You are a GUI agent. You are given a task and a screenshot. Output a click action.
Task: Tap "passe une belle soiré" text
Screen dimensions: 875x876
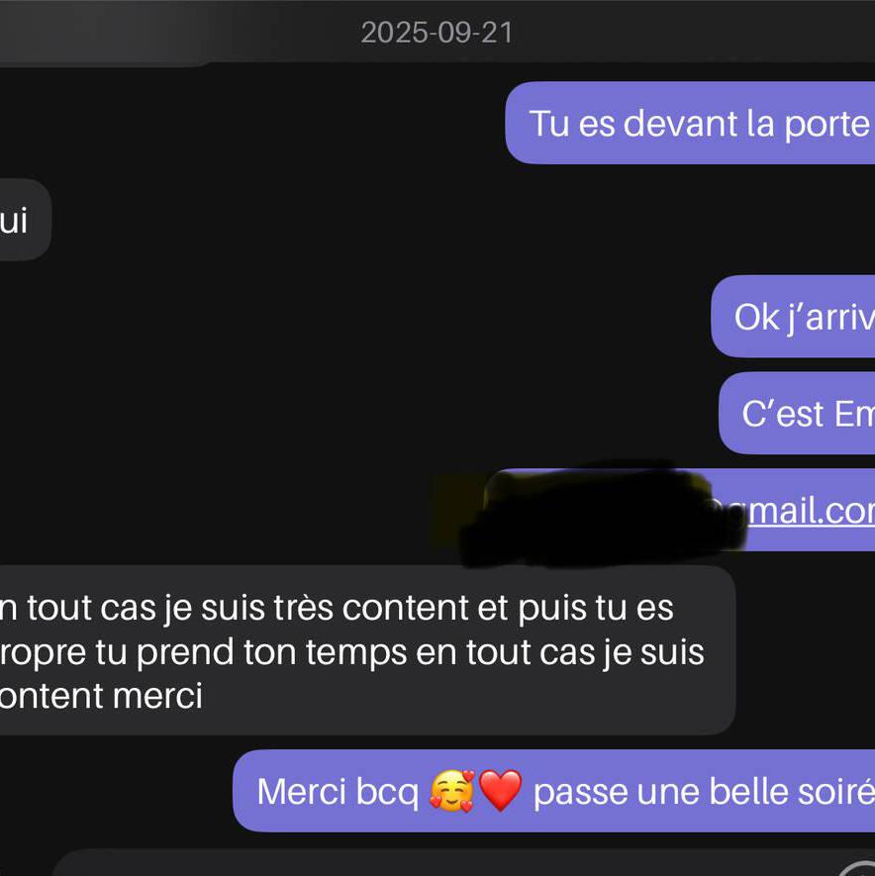(704, 791)
